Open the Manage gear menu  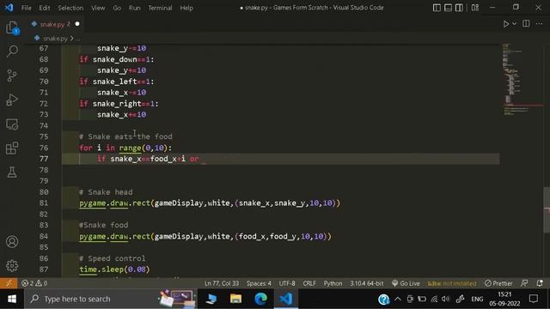pyautogui.click(x=12, y=266)
